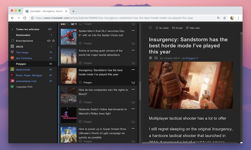This screenshot has width=251, height=150.
Task: Click the destructoid feed icon
Action: [12, 69]
